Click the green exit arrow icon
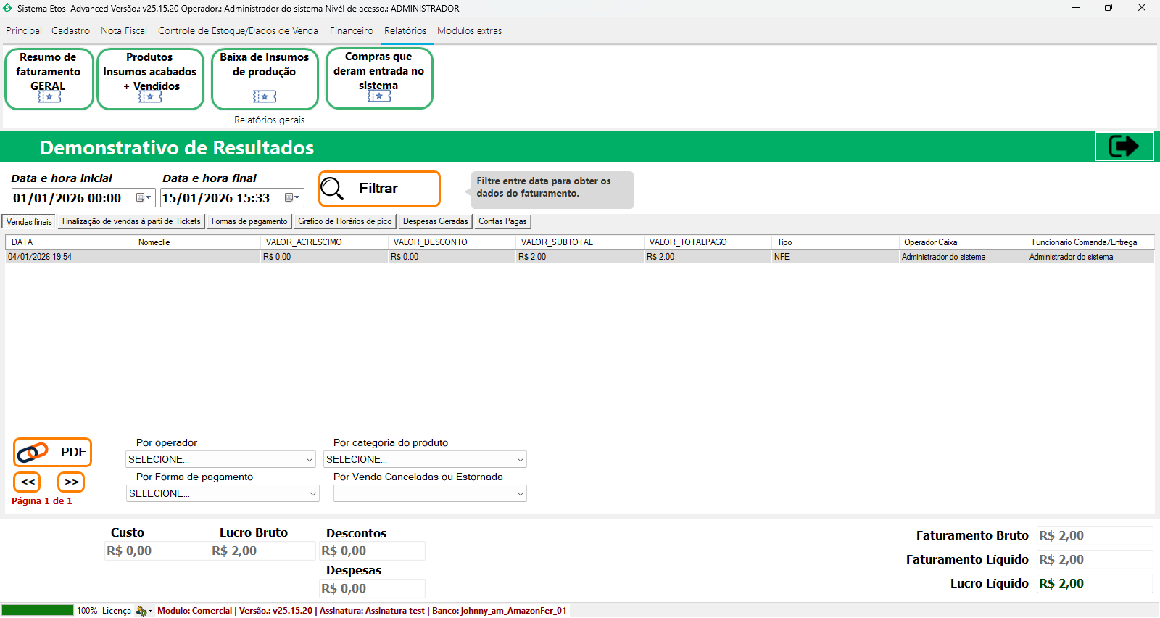Screen dimensions: 1160x618 (1124, 147)
